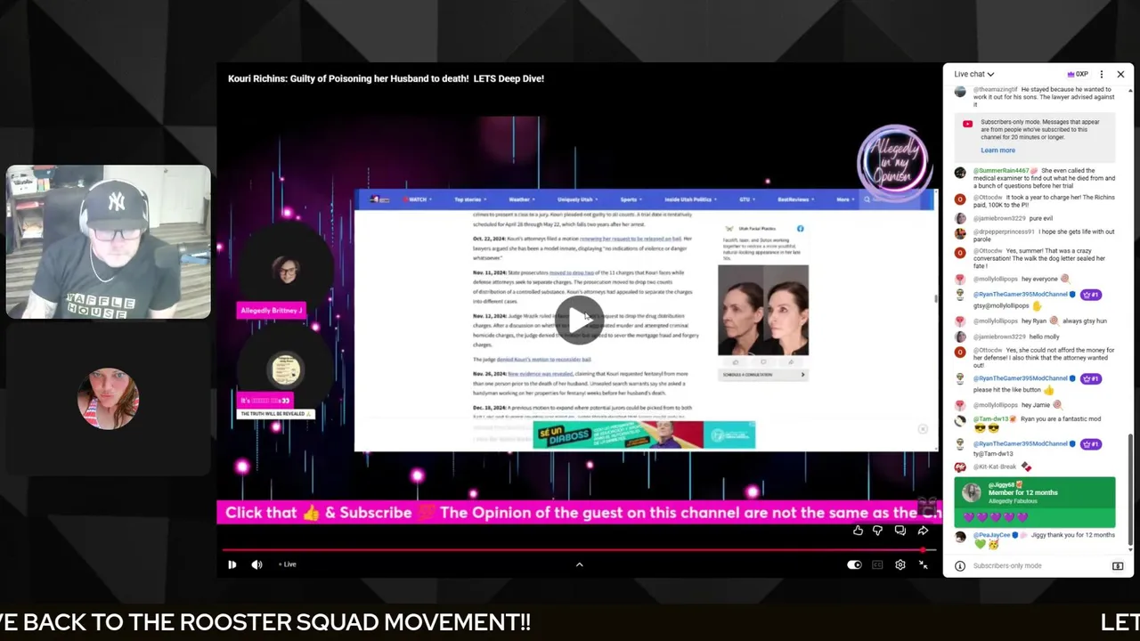This screenshot has width=1140, height=641.
Task: Open live chat more options menu
Action: pyautogui.click(x=1102, y=74)
